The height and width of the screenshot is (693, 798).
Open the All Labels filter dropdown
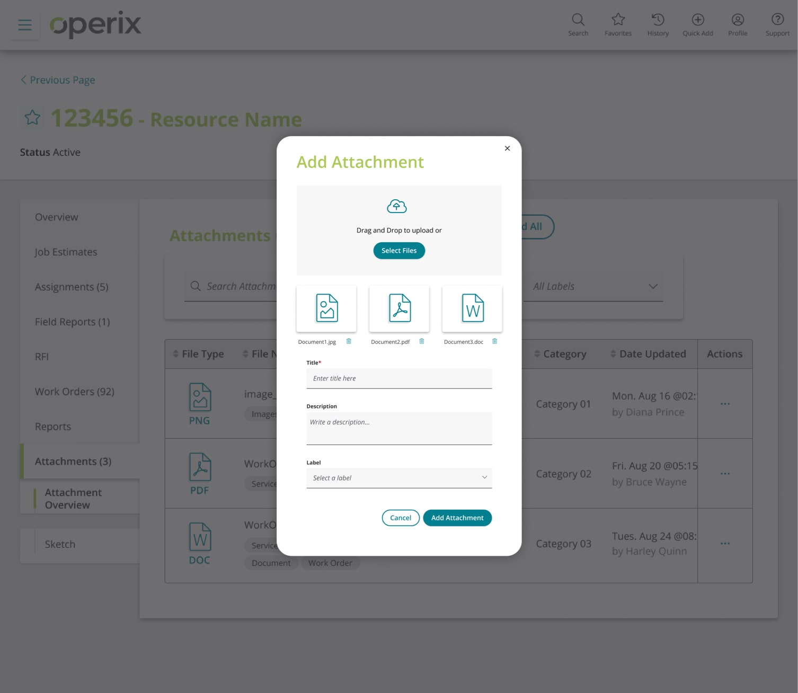pyautogui.click(x=592, y=286)
